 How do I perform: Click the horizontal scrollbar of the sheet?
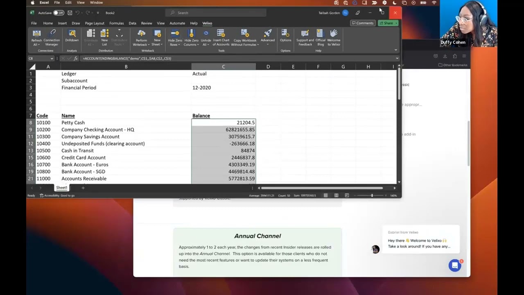point(322,188)
